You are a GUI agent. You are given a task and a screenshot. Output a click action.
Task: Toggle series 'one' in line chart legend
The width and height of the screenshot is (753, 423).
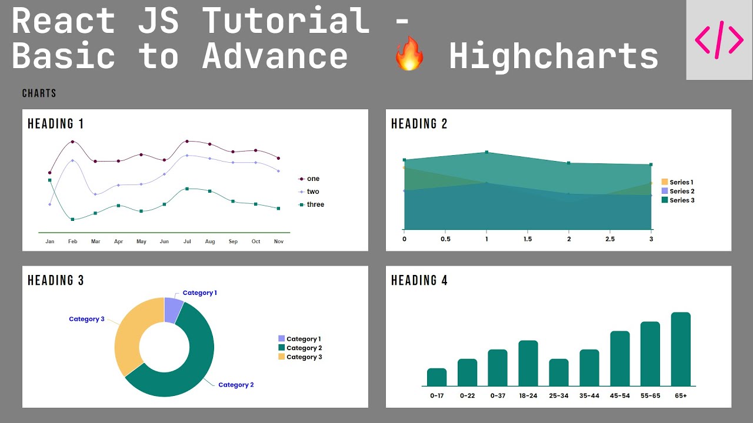[x=309, y=179]
